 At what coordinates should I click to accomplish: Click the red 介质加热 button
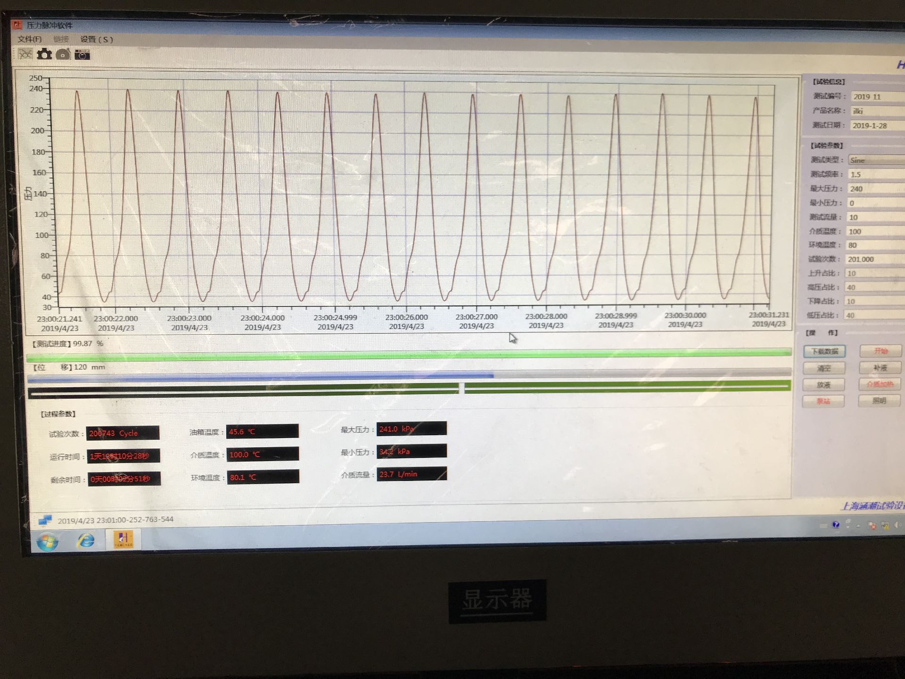tap(880, 384)
